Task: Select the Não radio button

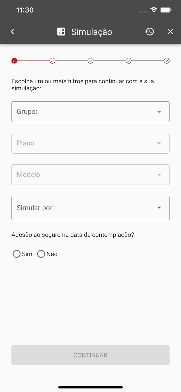Action: pos(41,254)
